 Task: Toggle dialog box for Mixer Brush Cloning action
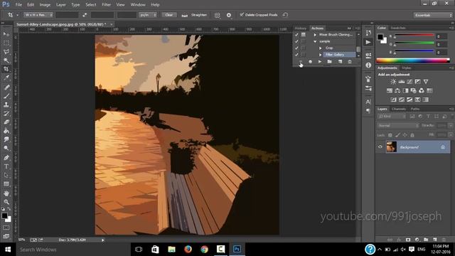coord(304,35)
